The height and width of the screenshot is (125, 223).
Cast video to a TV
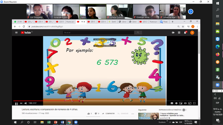pos(190,103)
